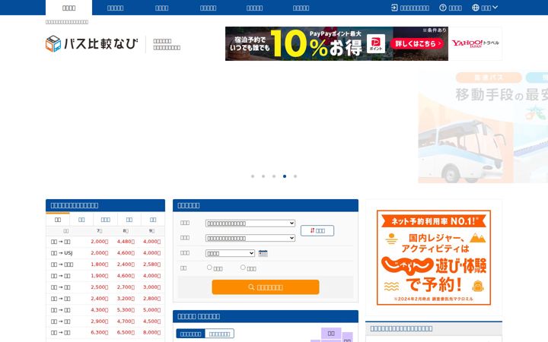Click the route row ending in USJ

coord(105,253)
